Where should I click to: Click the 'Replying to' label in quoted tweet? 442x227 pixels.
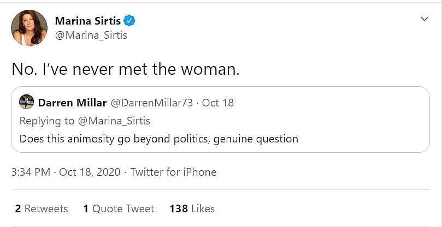click(x=49, y=121)
